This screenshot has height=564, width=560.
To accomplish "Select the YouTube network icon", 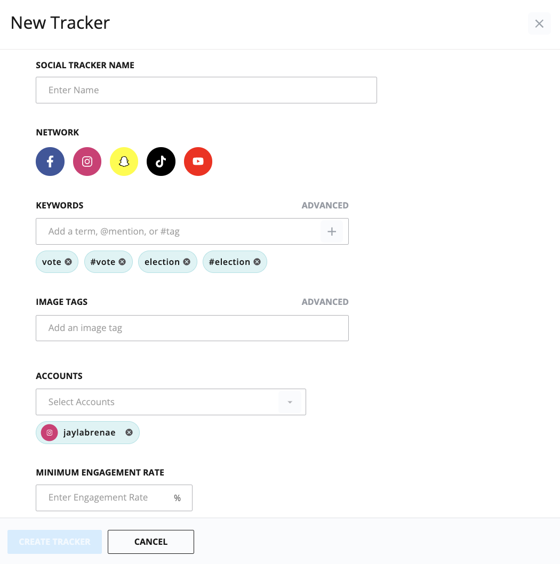I will tap(198, 162).
